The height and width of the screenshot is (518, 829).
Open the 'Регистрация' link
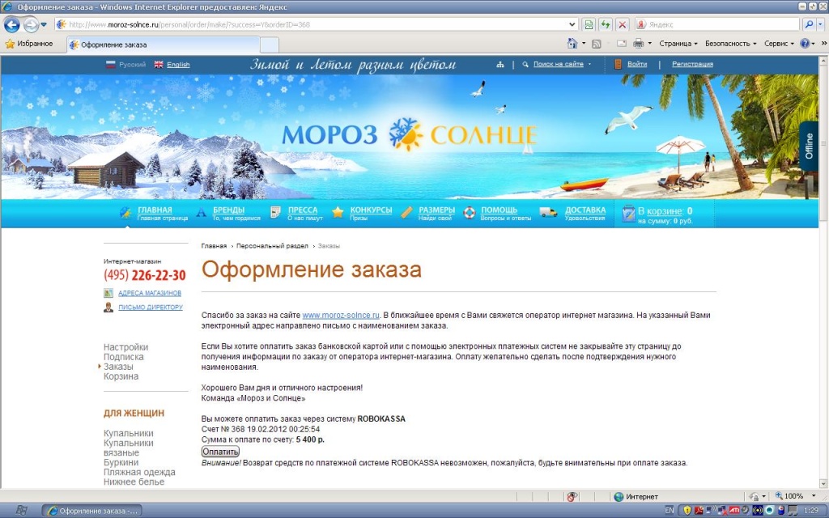692,64
